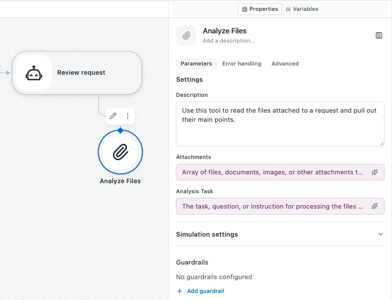Click the plus icon beside Add guardrail
Image resolution: width=392 pixels, height=300 pixels.
(x=180, y=291)
